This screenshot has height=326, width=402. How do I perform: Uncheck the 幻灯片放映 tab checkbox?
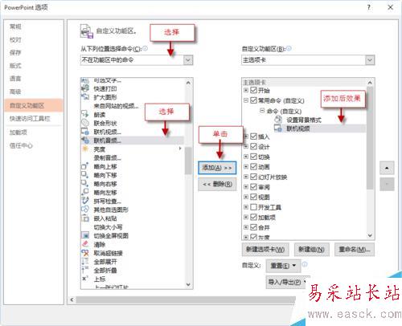(x=253, y=177)
